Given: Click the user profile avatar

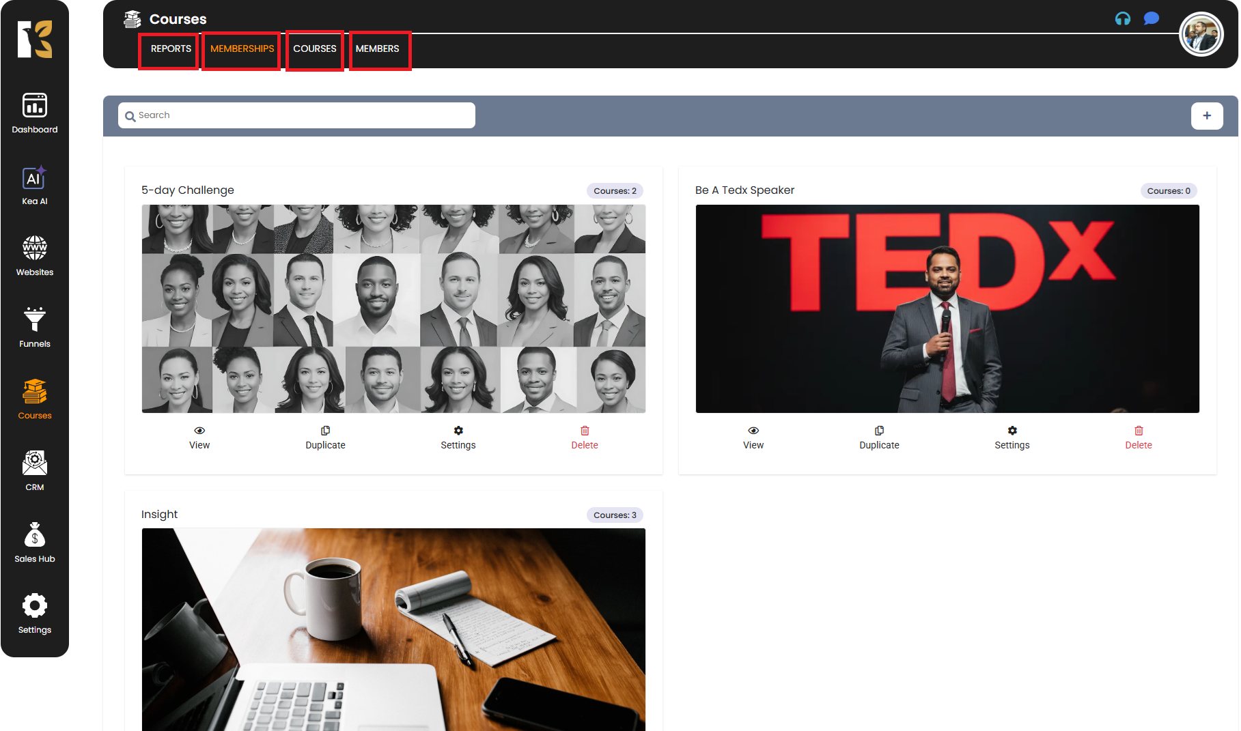Looking at the screenshot, I should pos(1201,35).
